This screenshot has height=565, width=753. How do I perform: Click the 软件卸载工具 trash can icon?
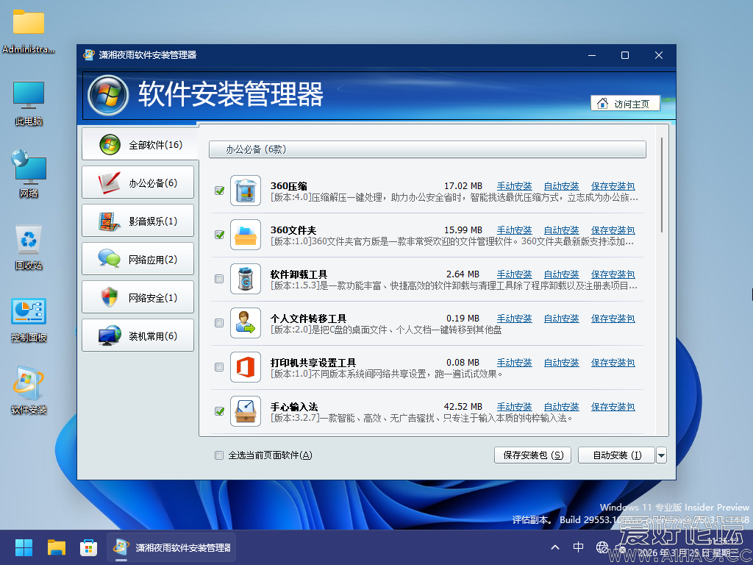[x=246, y=279]
